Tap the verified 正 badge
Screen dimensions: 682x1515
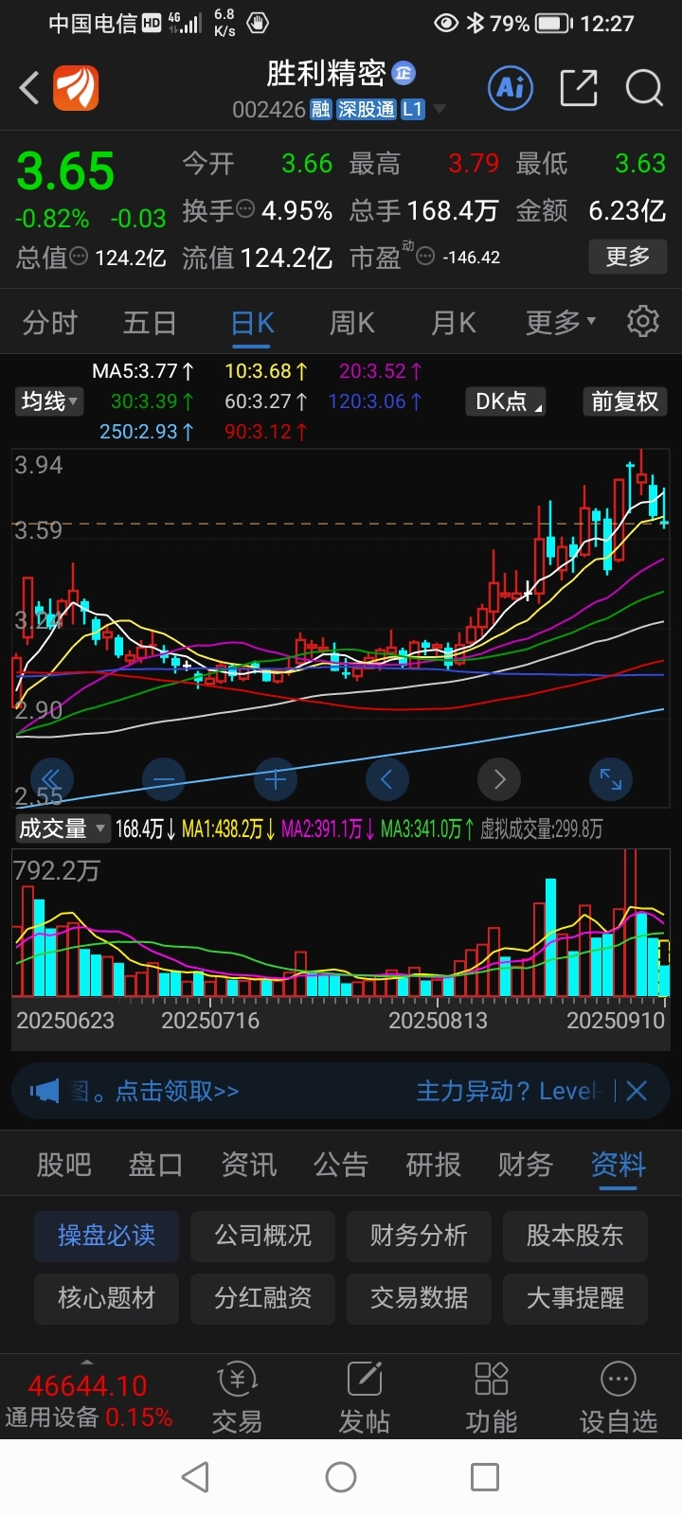[x=404, y=73]
